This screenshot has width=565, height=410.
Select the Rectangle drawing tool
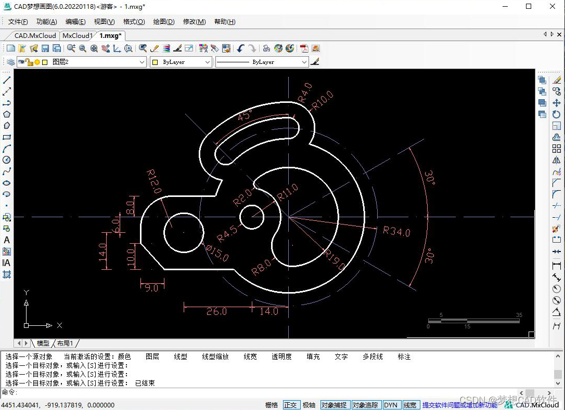point(6,137)
